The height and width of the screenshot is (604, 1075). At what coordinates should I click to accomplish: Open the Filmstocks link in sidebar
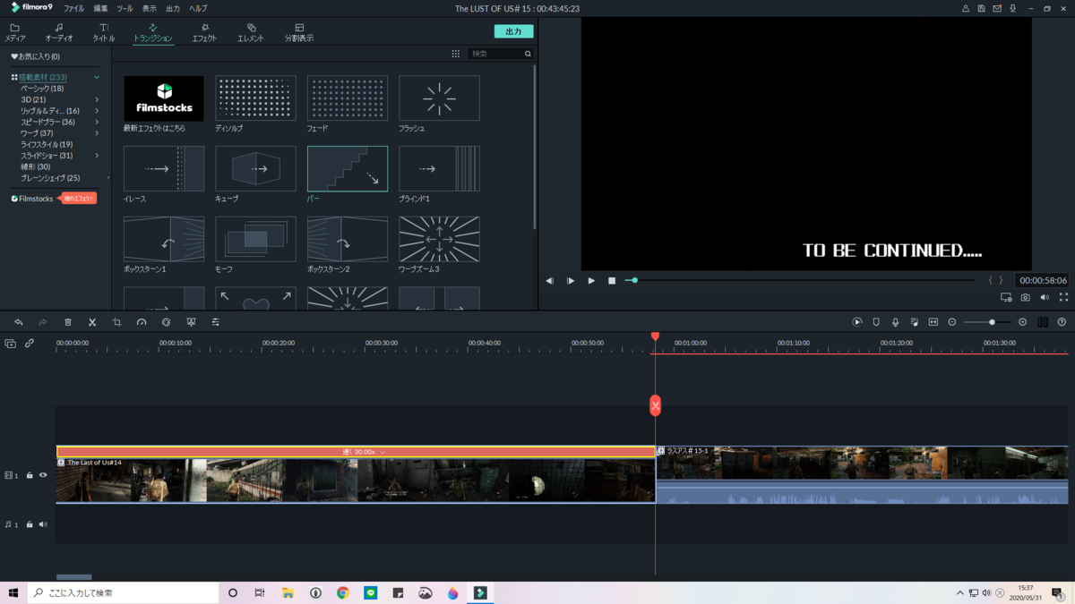coord(32,199)
